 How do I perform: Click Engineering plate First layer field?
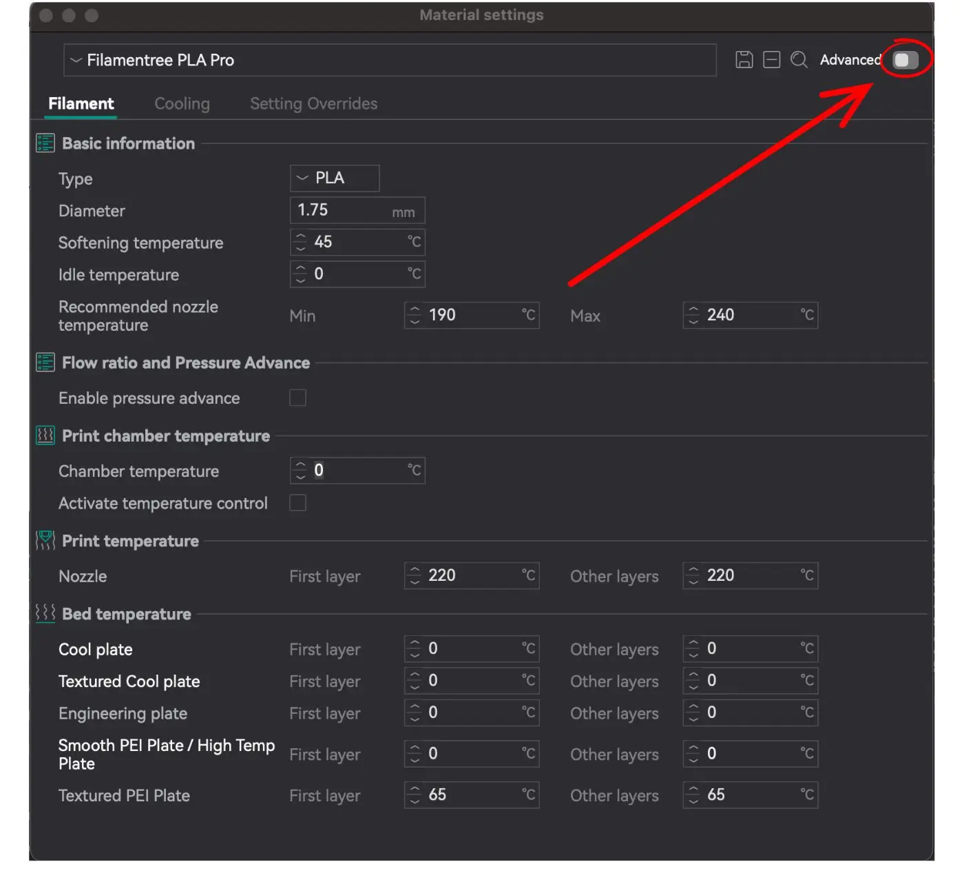pos(472,712)
